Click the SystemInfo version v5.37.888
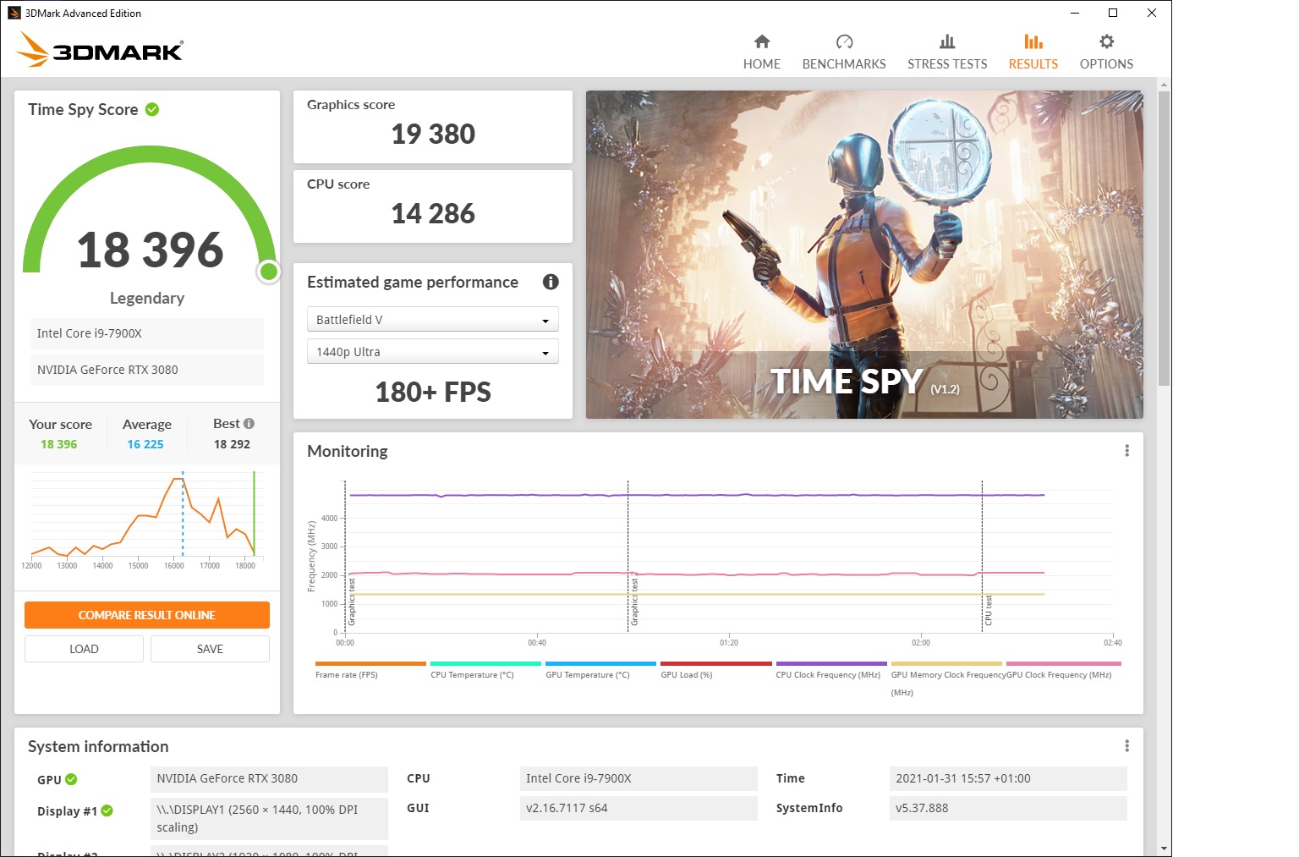The image size is (1299, 857). (1008, 808)
